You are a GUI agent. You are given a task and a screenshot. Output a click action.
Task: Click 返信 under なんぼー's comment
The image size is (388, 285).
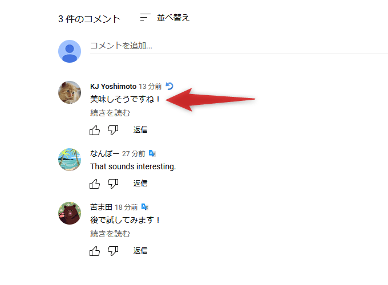(x=140, y=183)
